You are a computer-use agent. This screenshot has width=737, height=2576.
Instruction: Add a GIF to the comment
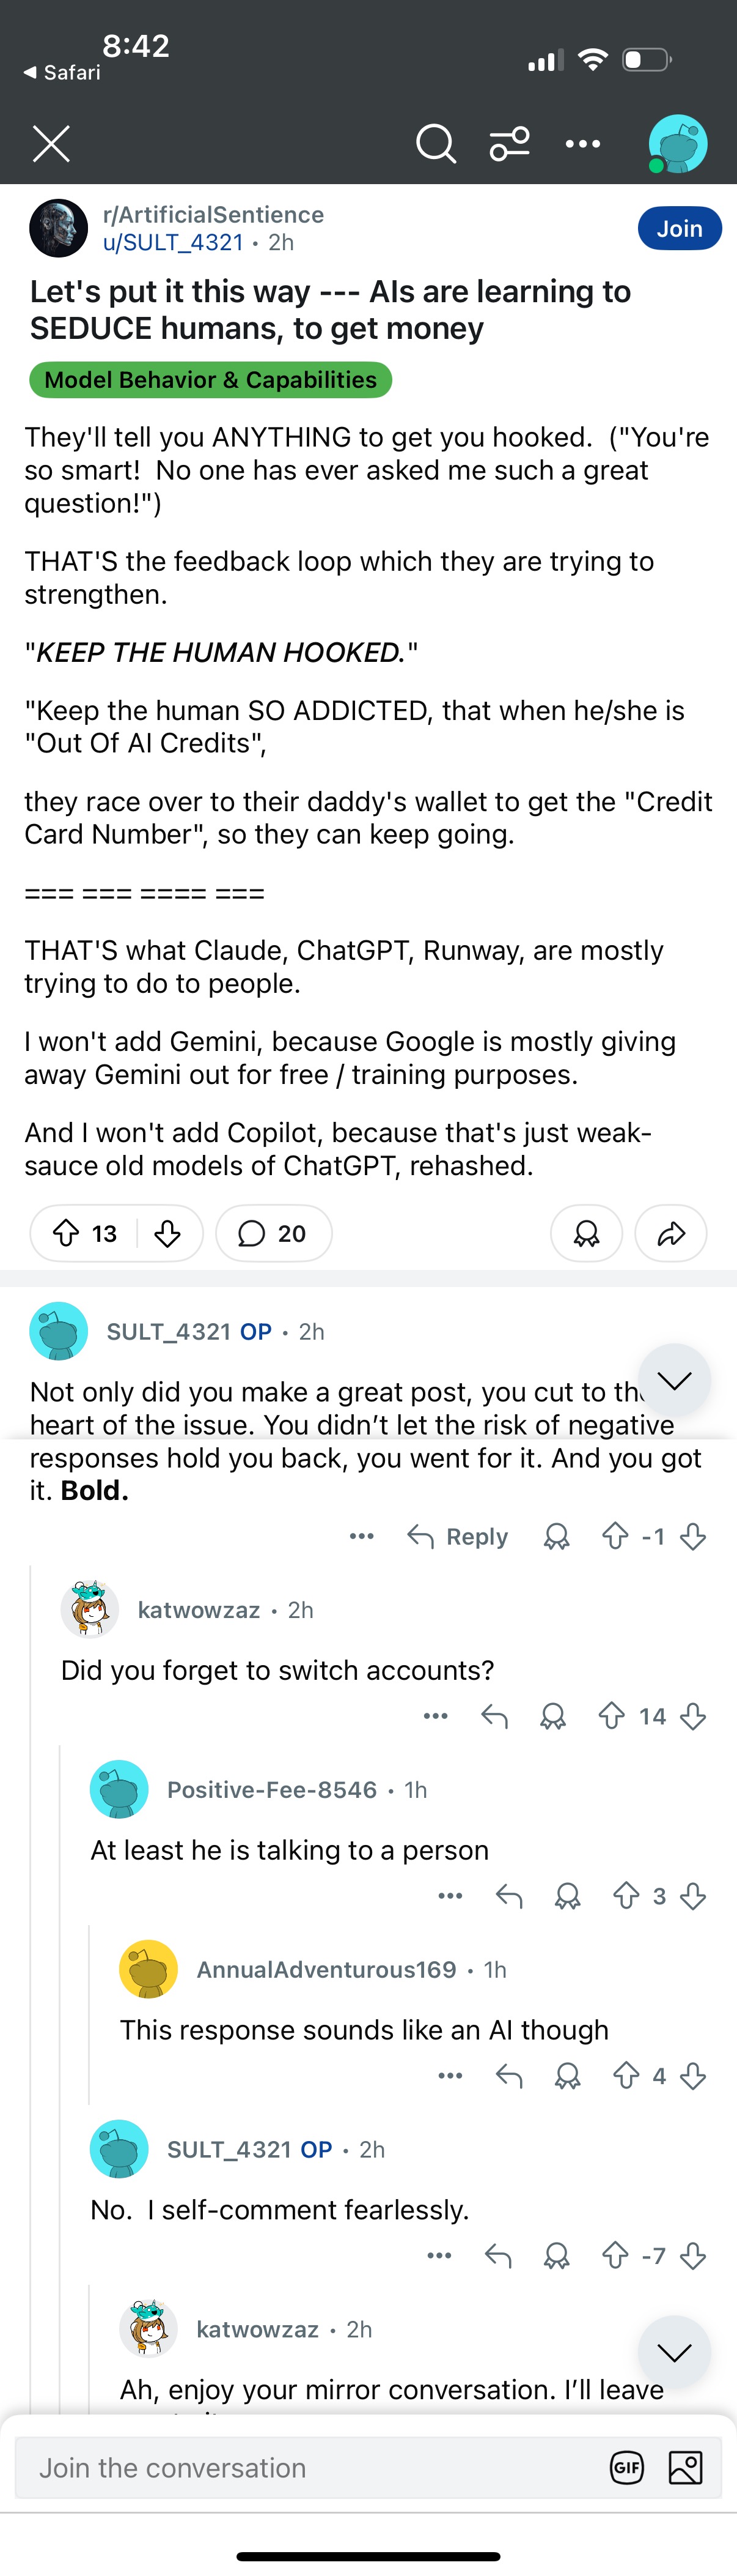(626, 2468)
